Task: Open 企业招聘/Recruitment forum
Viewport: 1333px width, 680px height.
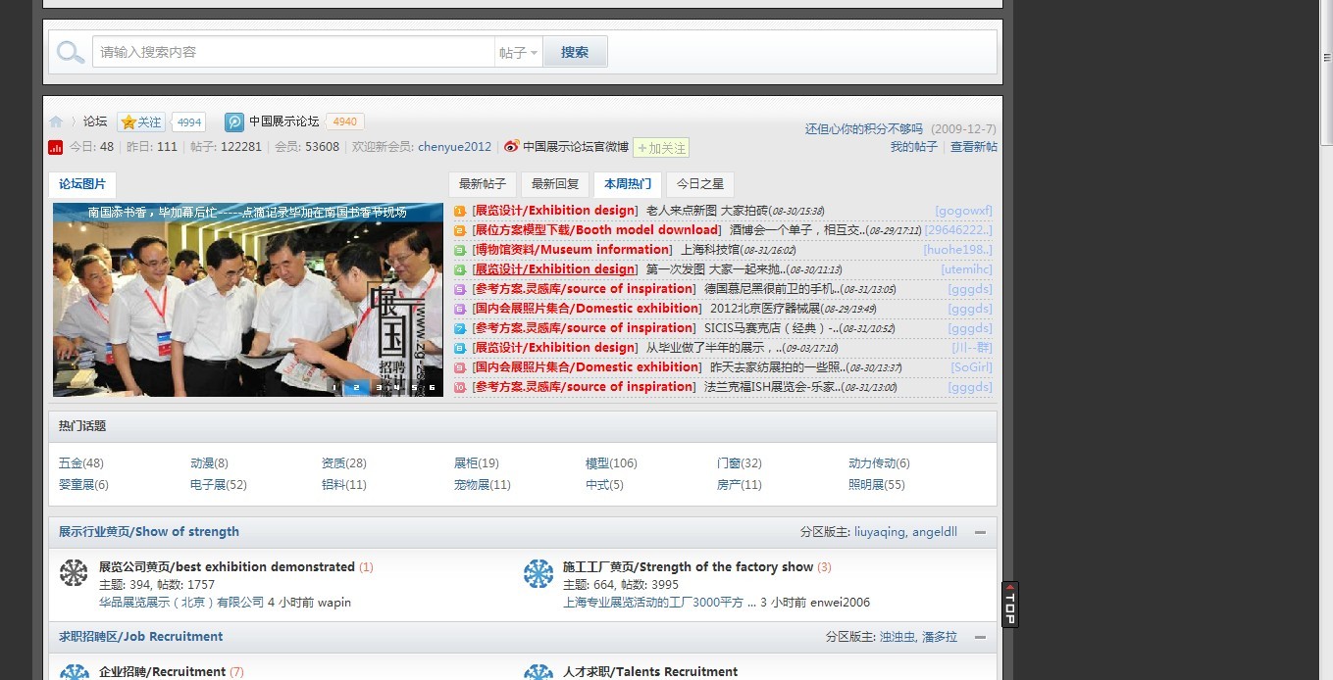Action: [163, 672]
